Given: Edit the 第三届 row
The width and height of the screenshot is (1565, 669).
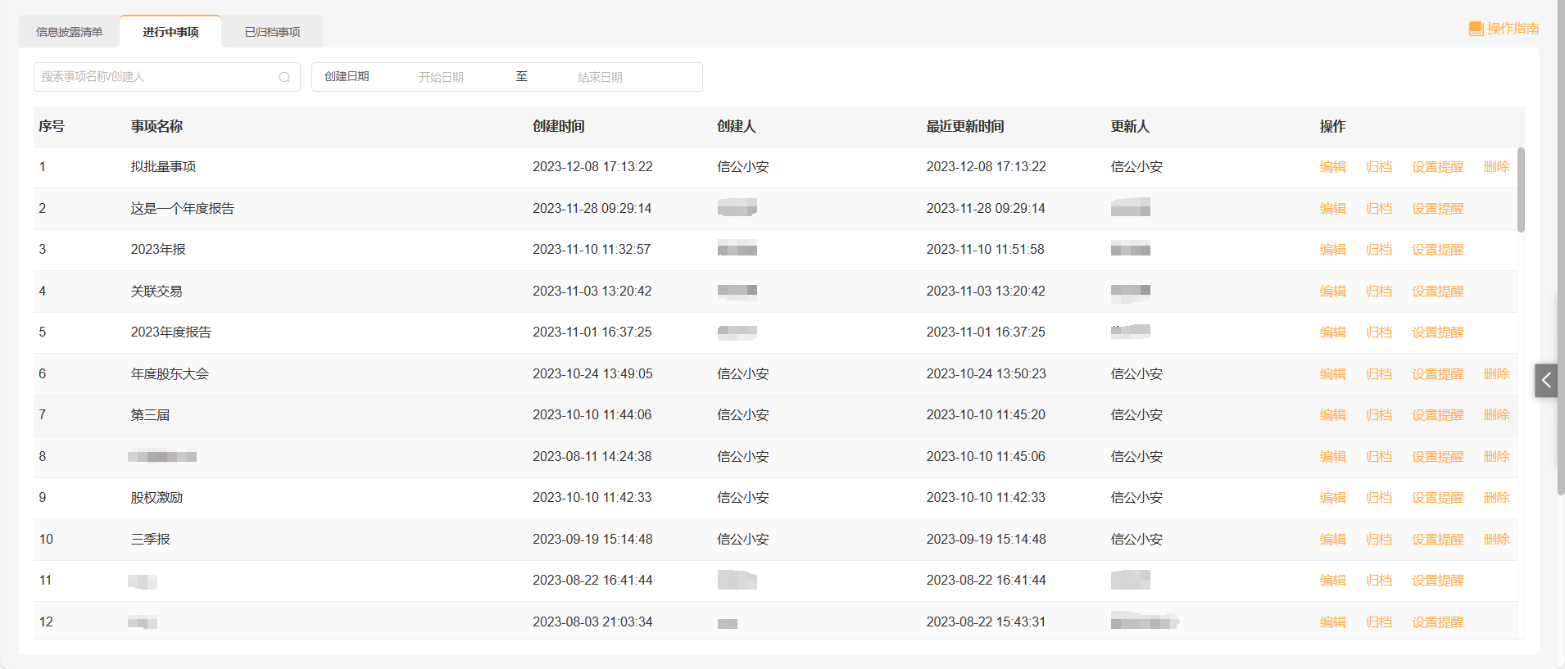Looking at the screenshot, I should click(x=1332, y=415).
